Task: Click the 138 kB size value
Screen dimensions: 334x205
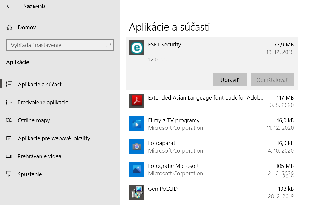Action: [286, 189]
